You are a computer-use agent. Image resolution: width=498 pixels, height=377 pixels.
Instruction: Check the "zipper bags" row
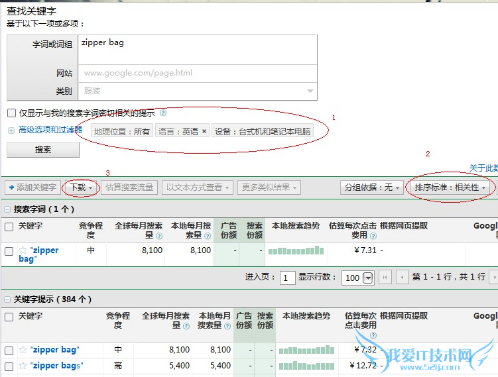(x=9, y=366)
